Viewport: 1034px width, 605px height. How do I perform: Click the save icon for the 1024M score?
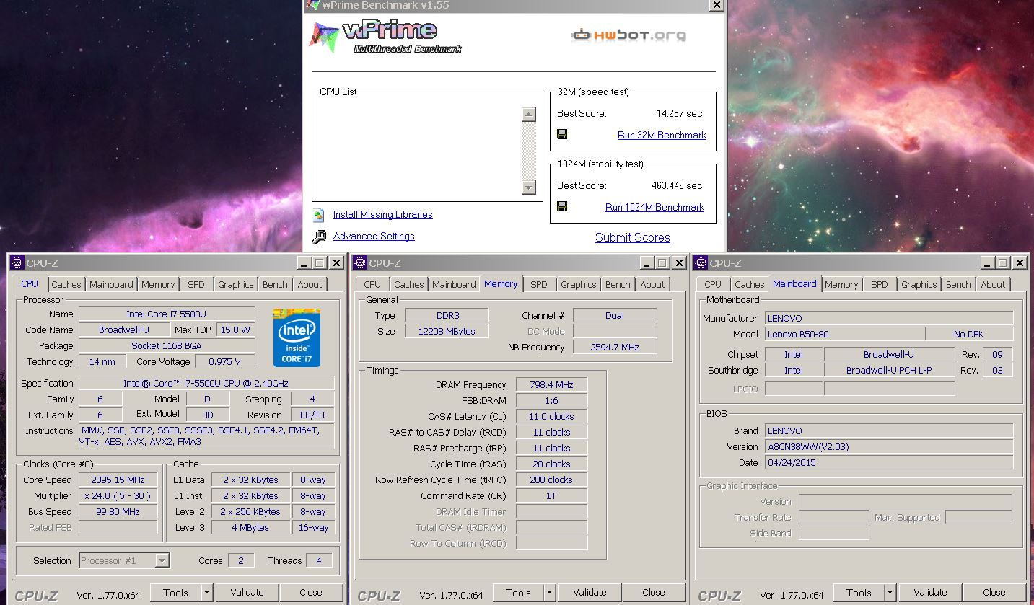click(562, 206)
